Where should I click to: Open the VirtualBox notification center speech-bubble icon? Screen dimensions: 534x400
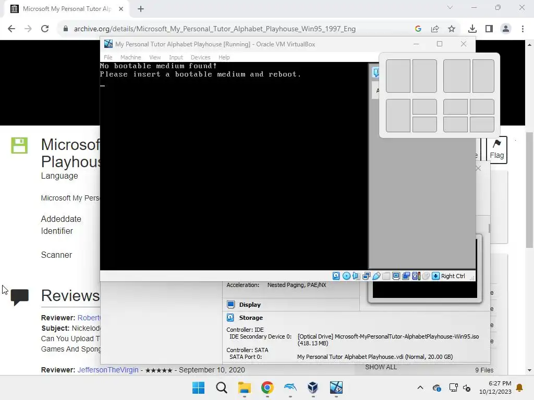click(375, 72)
